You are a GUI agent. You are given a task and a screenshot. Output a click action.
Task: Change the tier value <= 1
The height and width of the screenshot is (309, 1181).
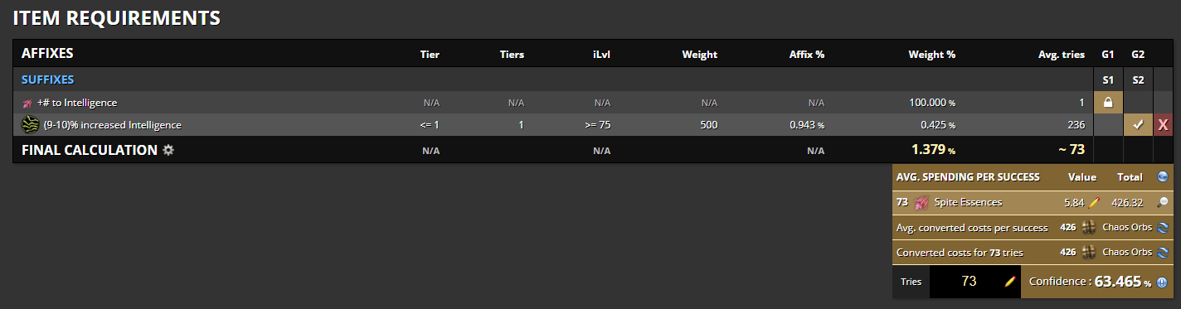click(430, 125)
